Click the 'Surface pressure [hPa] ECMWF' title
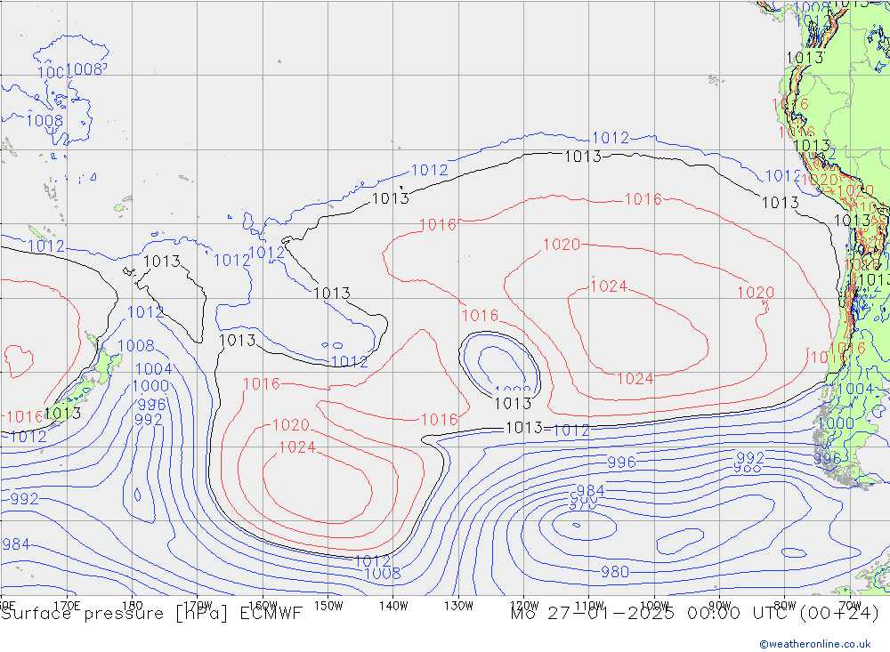The height and width of the screenshot is (652, 890). click(151, 614)
